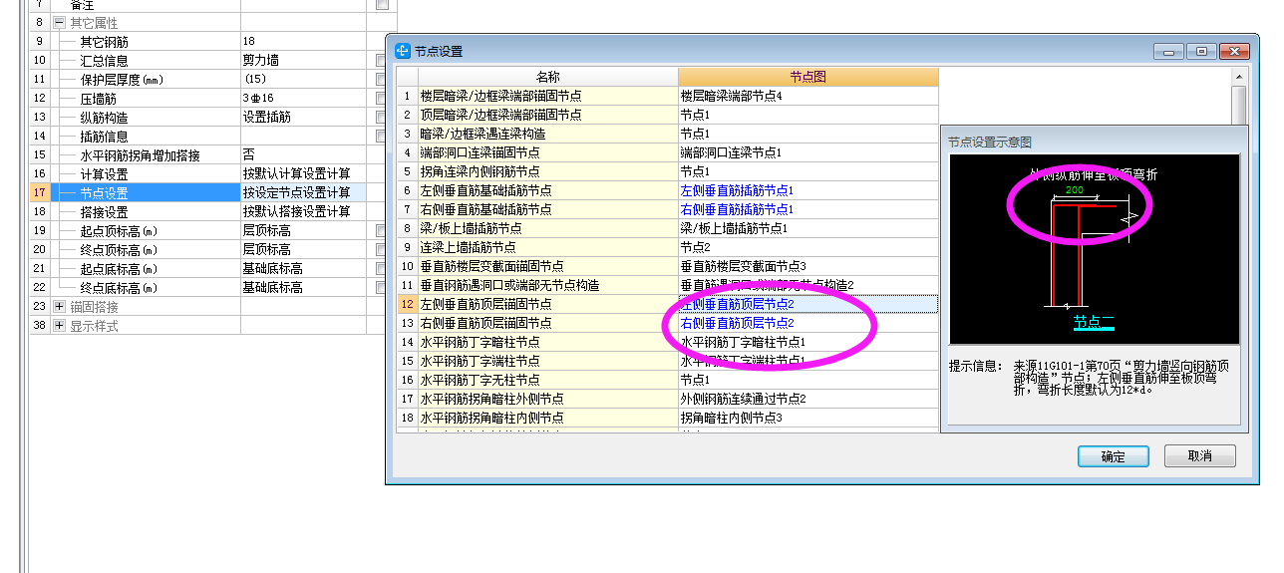This screenshot has width=1284, height=573.
Task: Select the 其它钢筋 property row
Action: coord(145,41)
